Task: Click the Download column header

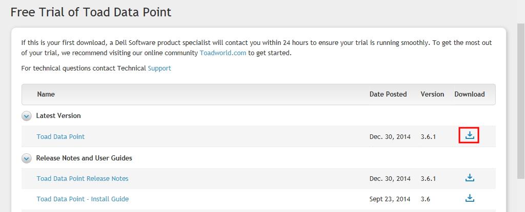Action: (469, 94)
